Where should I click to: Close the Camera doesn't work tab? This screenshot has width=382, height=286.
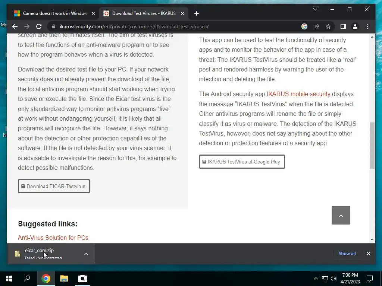[x=93, y=13]
